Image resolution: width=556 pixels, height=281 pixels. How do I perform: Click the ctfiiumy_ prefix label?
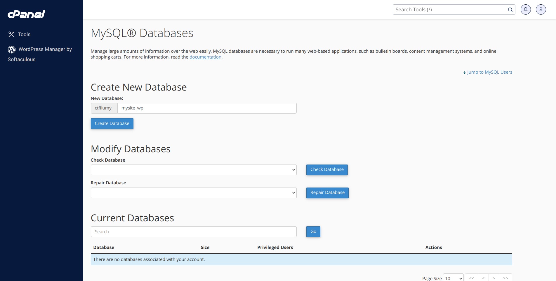pos(104,108)
